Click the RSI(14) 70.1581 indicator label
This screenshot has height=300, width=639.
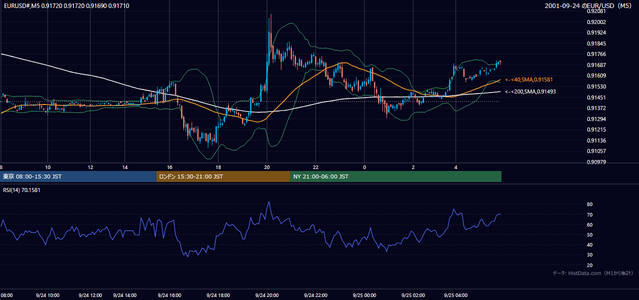(x=21, y=190)
